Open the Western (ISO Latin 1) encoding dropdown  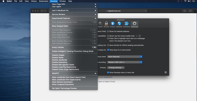(x=125, y=62)
